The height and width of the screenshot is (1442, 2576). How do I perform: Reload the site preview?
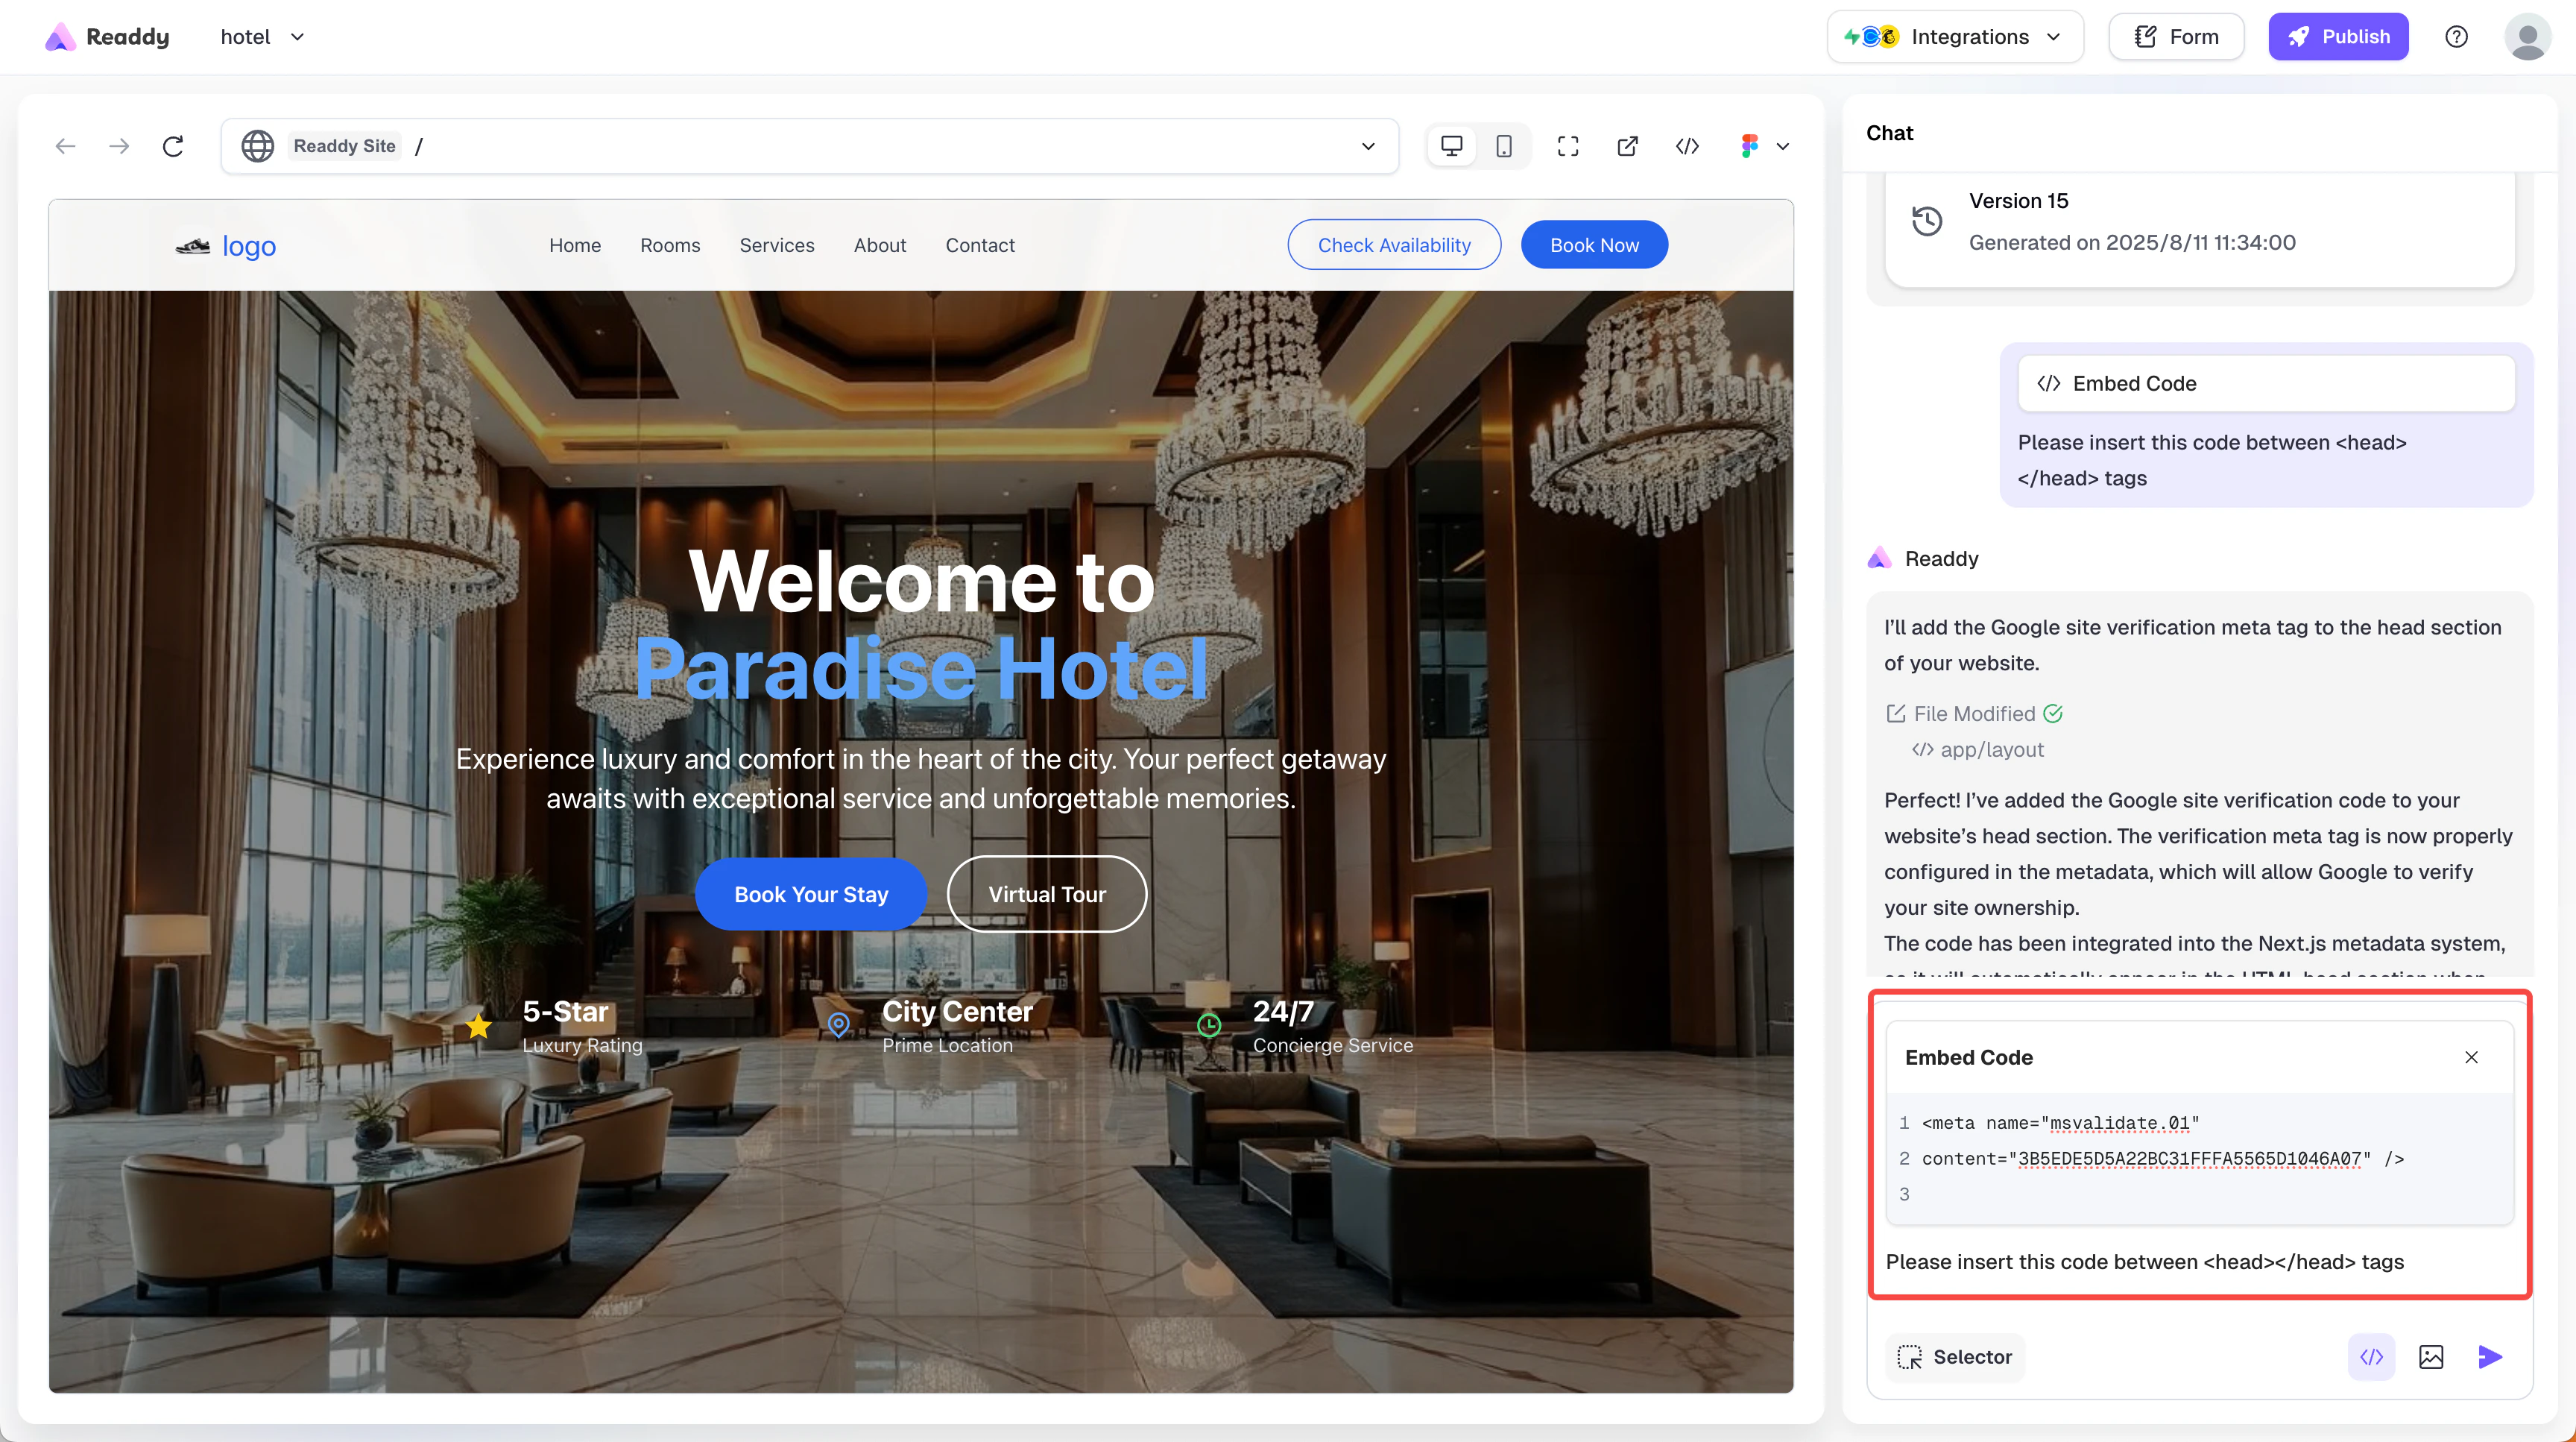click(x=173, y=146)
